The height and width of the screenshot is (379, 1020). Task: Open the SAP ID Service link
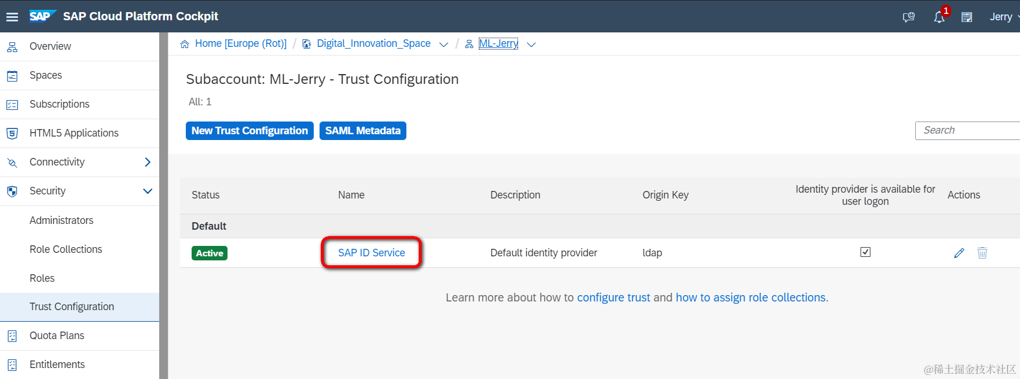tap(372, 253)
